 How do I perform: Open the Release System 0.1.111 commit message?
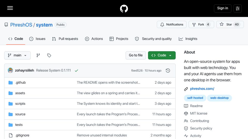(53, 71)
